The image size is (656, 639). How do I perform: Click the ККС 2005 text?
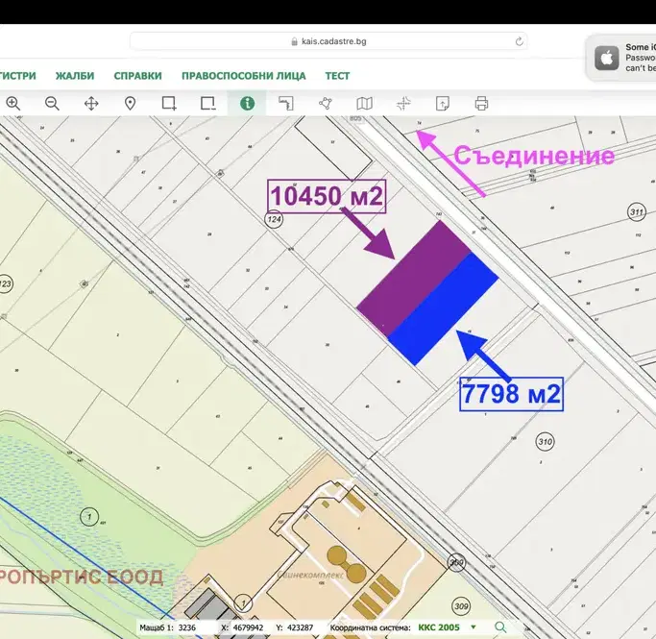[x=438, y=627]
